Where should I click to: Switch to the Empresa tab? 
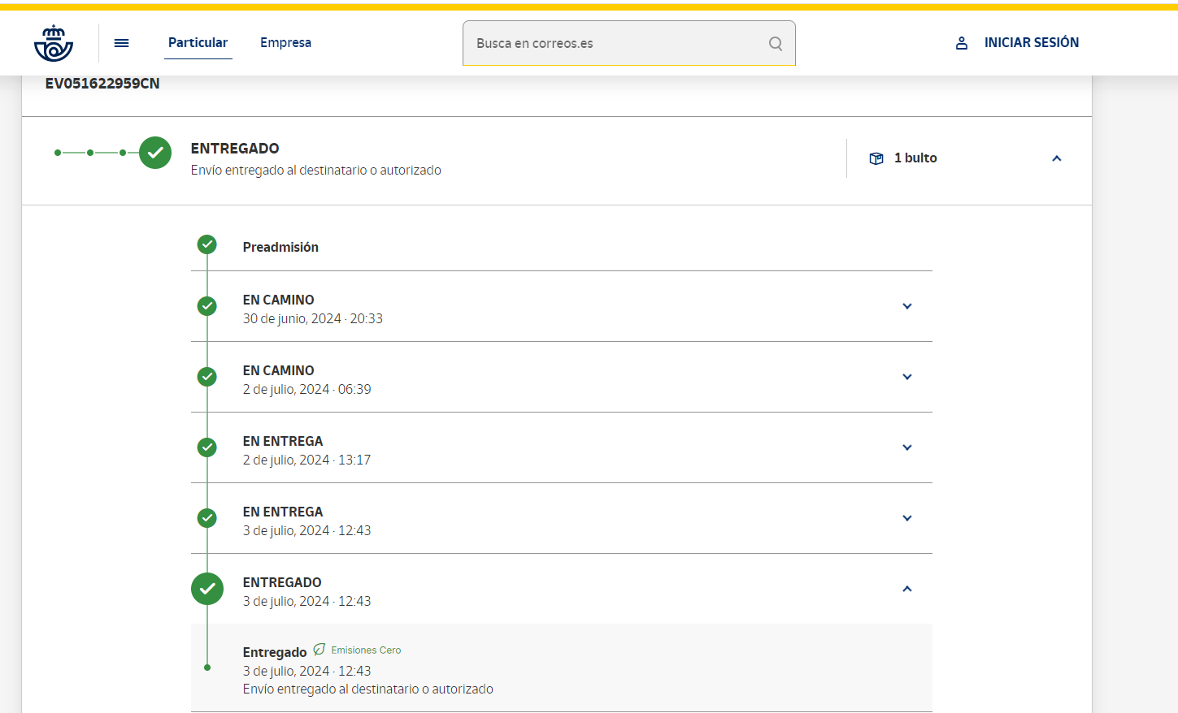coord(285,43)
